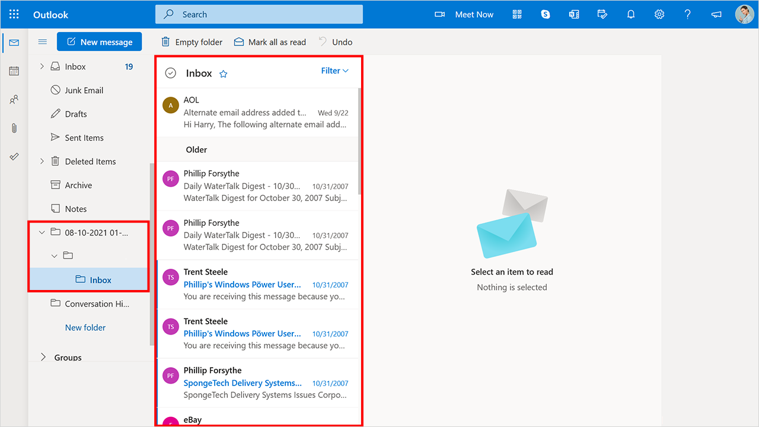
Task: Click the Outlook title text
Action: [50, 14]
